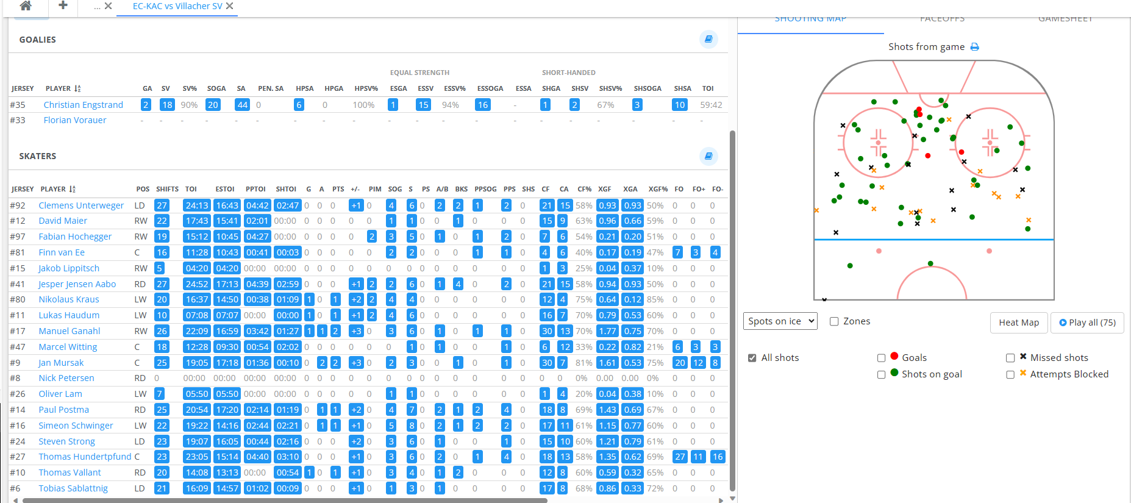1131x503 pixels.
Task: Sort goalies by Player column icon
Action: pyautogui.click(x=77, y=89)
